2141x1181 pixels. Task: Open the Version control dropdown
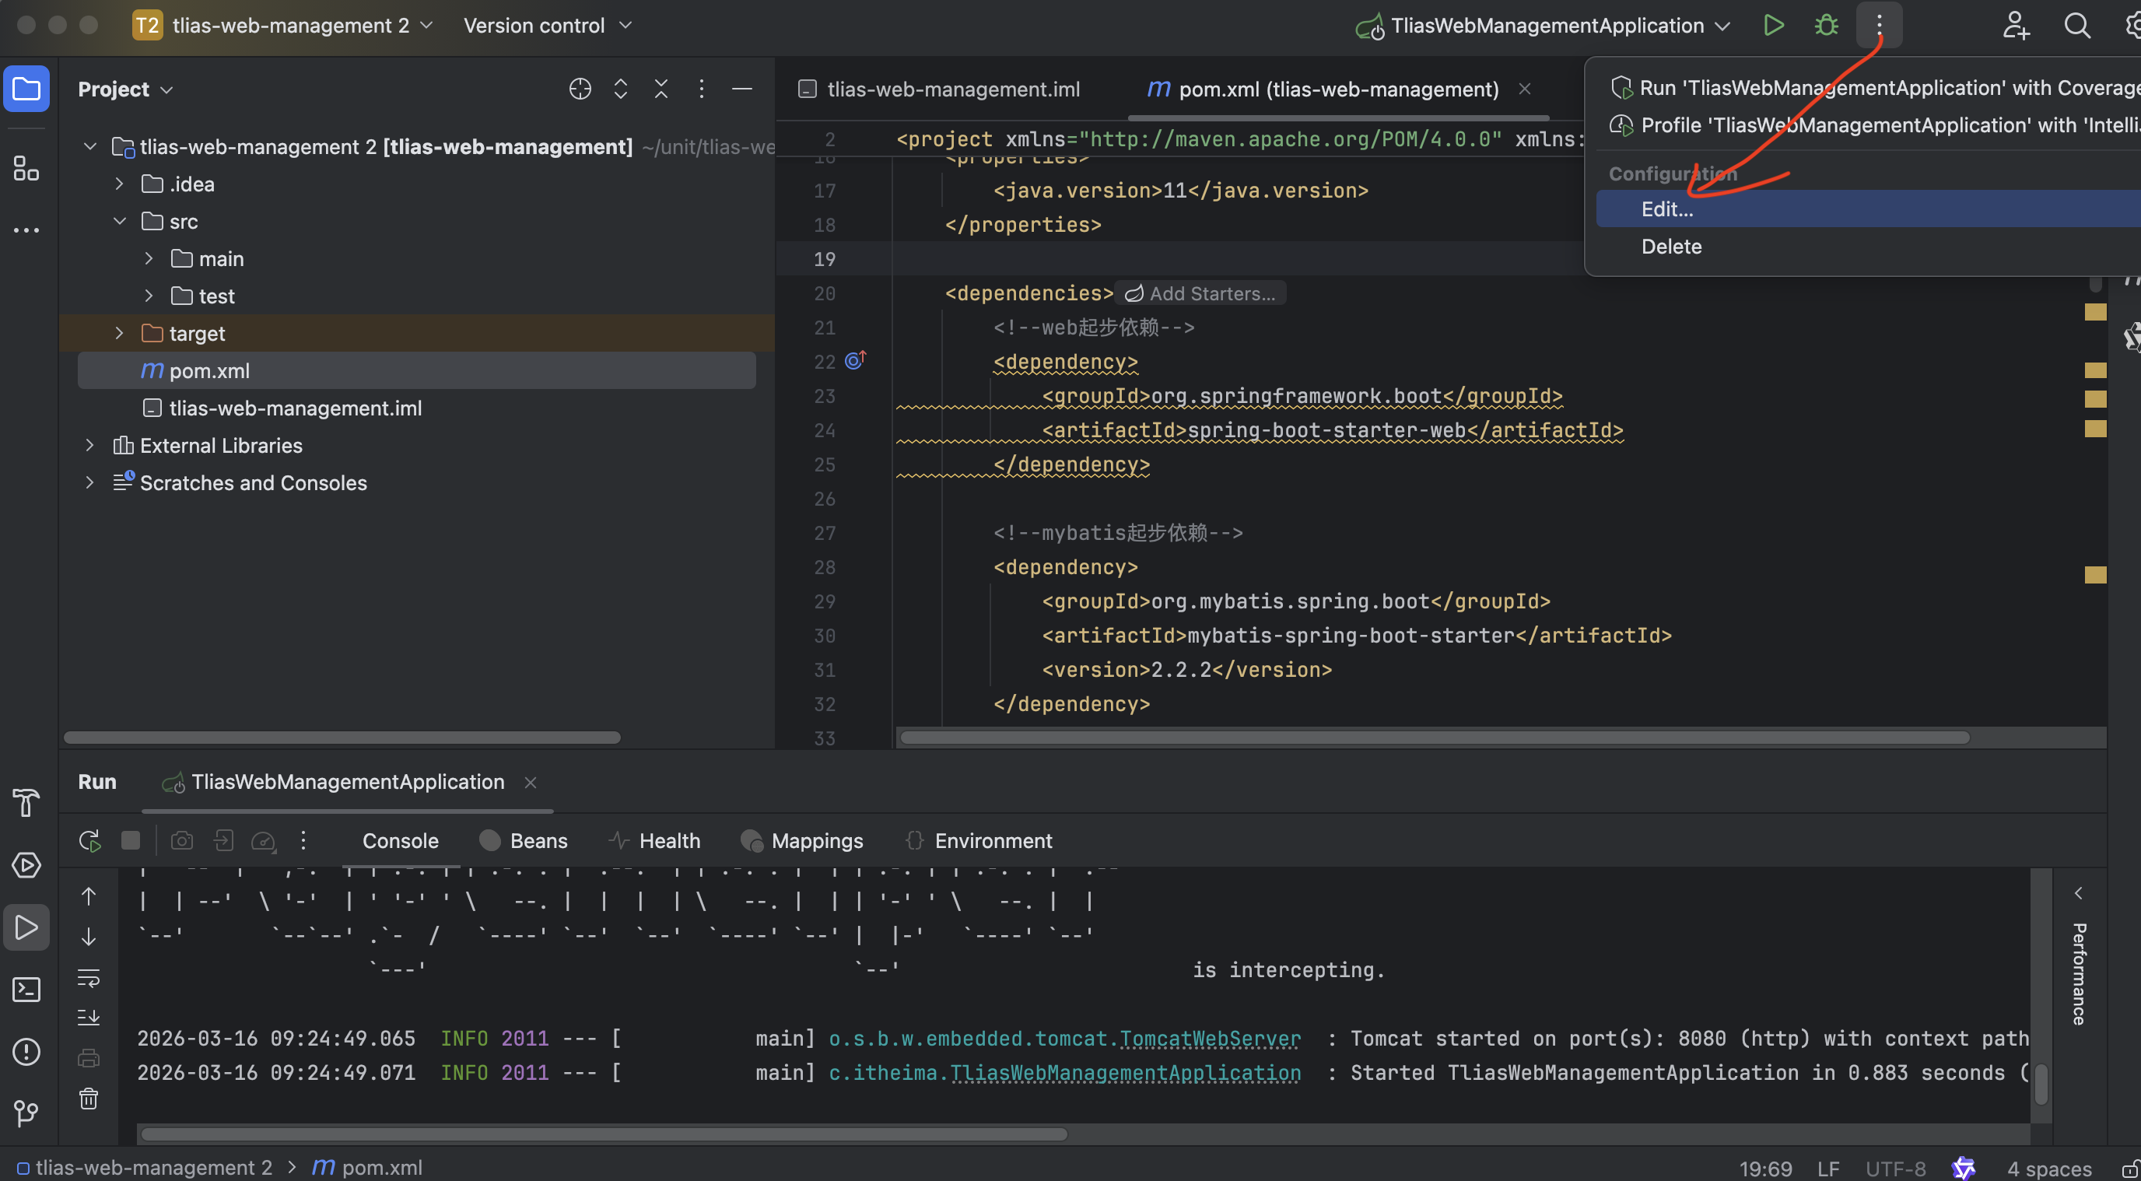pos(548,26)
